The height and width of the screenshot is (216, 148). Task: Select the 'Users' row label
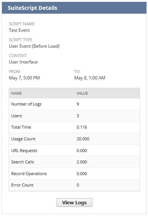tap(17, 116)
